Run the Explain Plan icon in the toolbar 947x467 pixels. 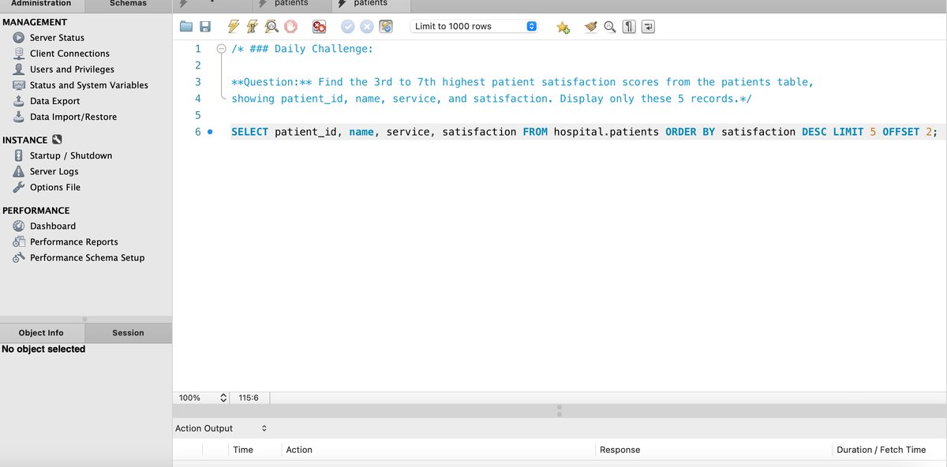(271, 26)
